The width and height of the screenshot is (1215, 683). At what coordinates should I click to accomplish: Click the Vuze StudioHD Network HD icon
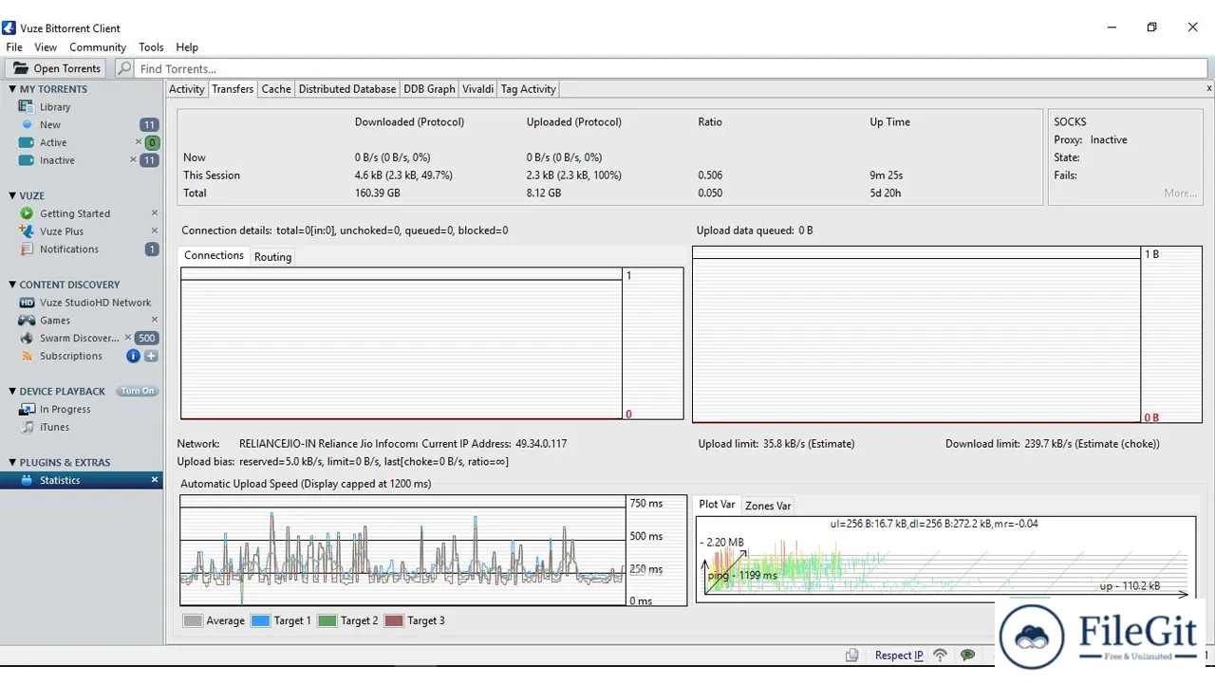click(x=27, y=303)
